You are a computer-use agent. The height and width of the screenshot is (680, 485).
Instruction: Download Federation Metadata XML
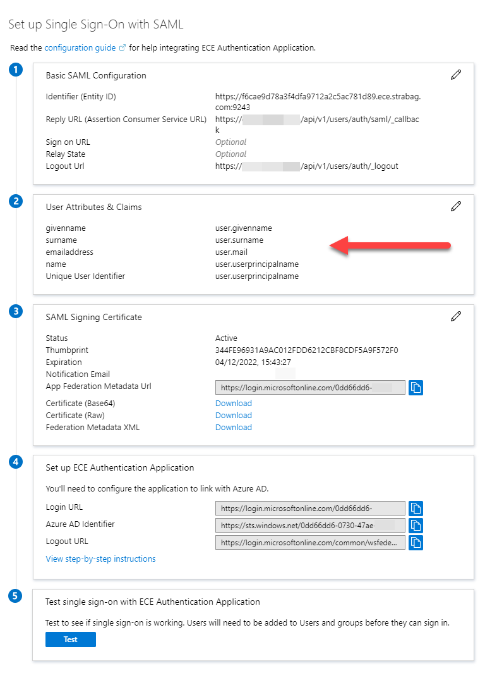coord(234,428)
